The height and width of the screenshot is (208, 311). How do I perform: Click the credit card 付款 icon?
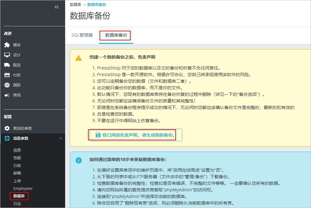(7, 75)
